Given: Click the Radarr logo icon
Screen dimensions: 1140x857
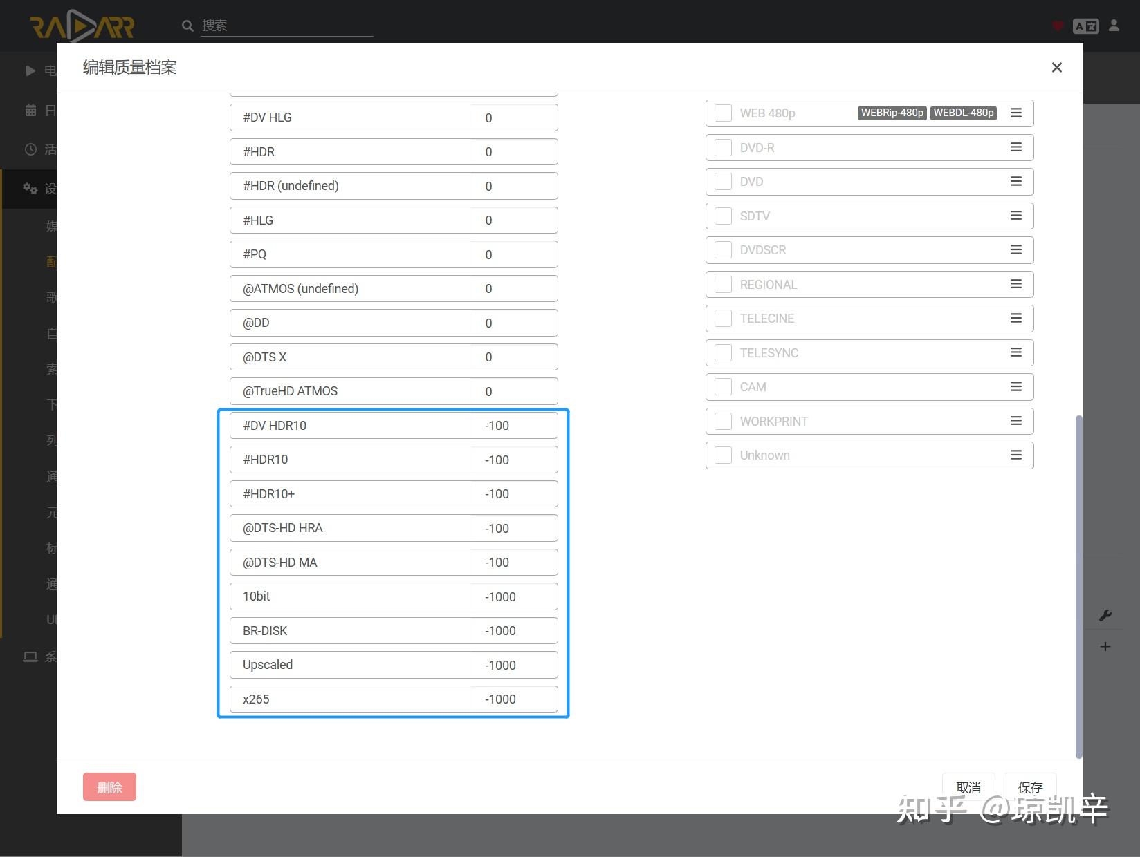Looking at the screenshot, I should click(82, 26).
